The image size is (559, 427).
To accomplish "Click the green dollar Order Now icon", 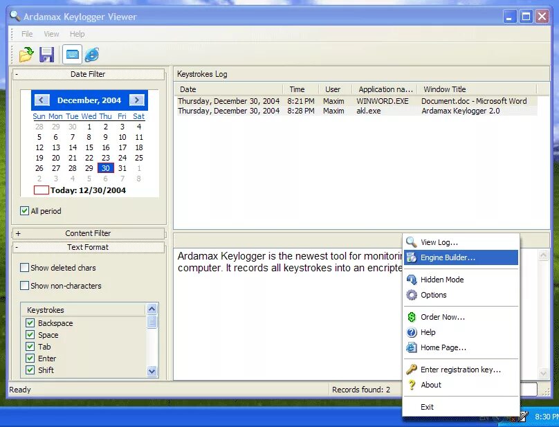I will click(412, 317).
